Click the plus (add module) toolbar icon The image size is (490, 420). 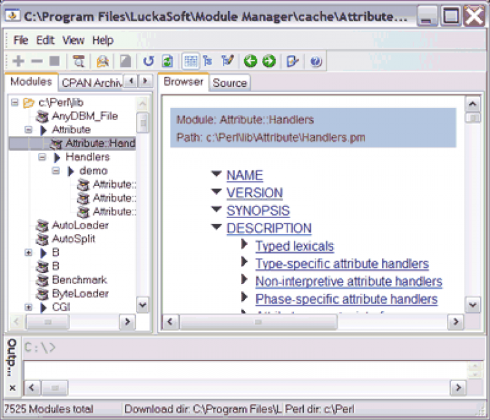pos(18,61)
